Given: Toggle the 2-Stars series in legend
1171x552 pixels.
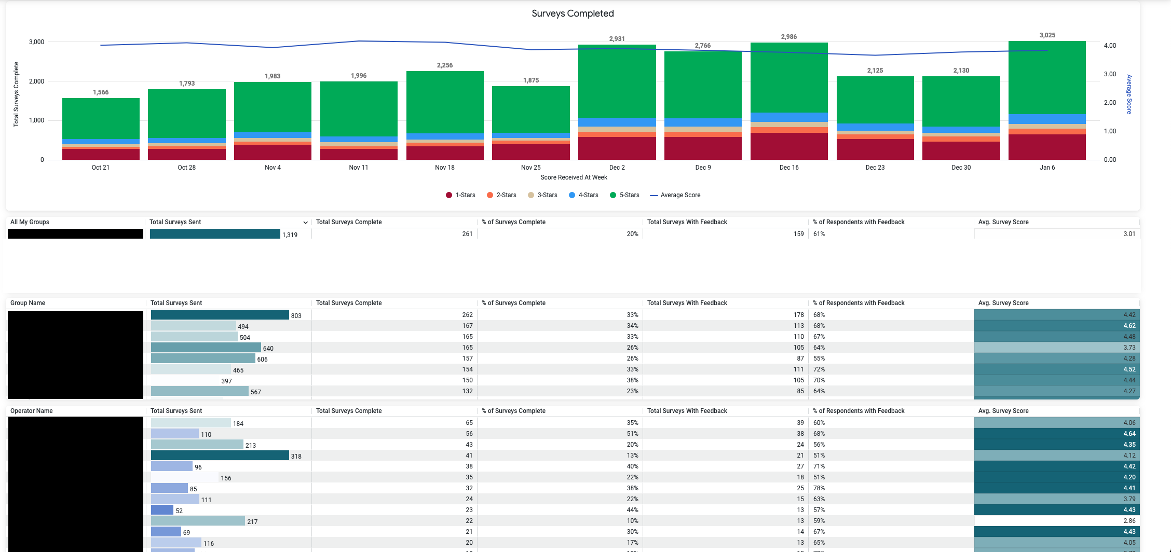Looking at the screenshot, I should point(501,195).
